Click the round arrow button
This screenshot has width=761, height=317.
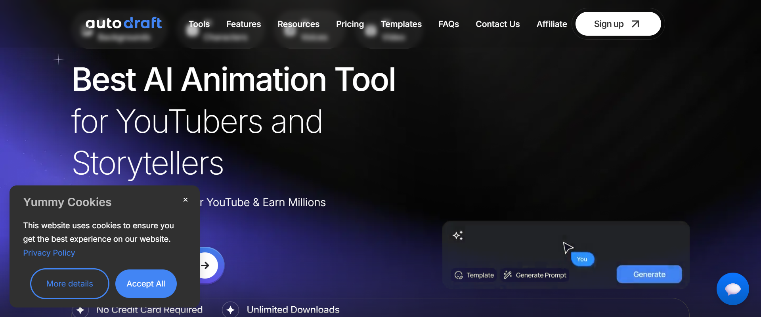click(x=207, y=265)
